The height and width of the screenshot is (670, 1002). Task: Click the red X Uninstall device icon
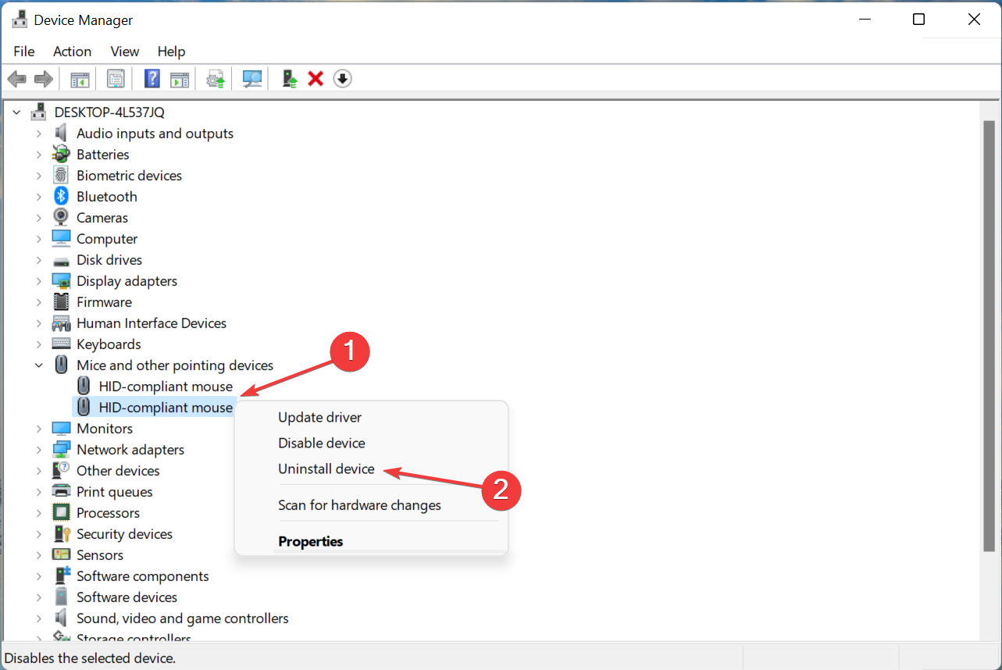[x=316, y=79]
